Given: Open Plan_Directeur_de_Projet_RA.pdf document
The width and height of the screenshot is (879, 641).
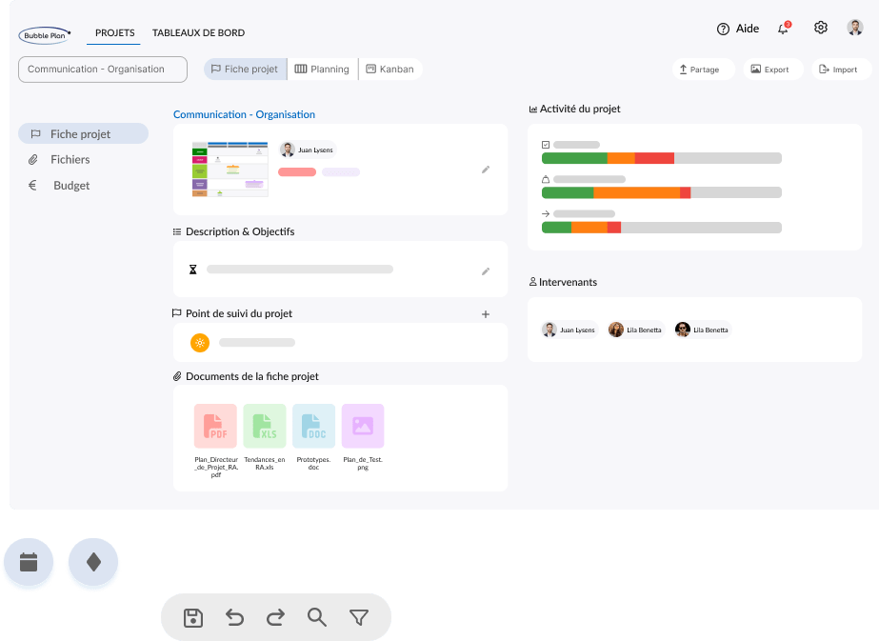Looking at the screenshot, I should click(215, 426).
